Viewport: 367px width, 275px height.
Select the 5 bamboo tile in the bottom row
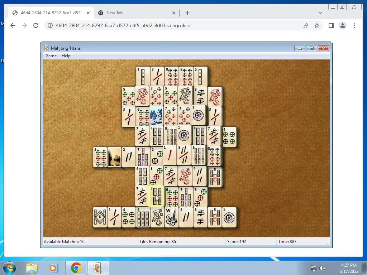tap(215, 217)
